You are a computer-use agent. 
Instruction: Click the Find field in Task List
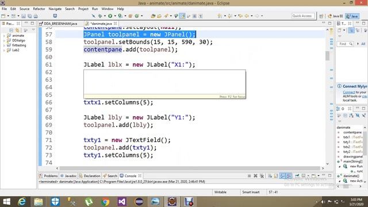coord(345,44)
